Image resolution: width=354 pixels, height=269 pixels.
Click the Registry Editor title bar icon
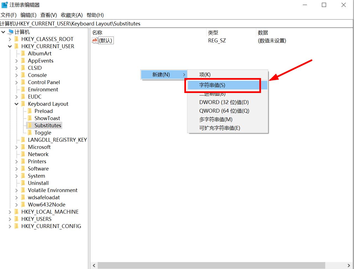(5, 5)
